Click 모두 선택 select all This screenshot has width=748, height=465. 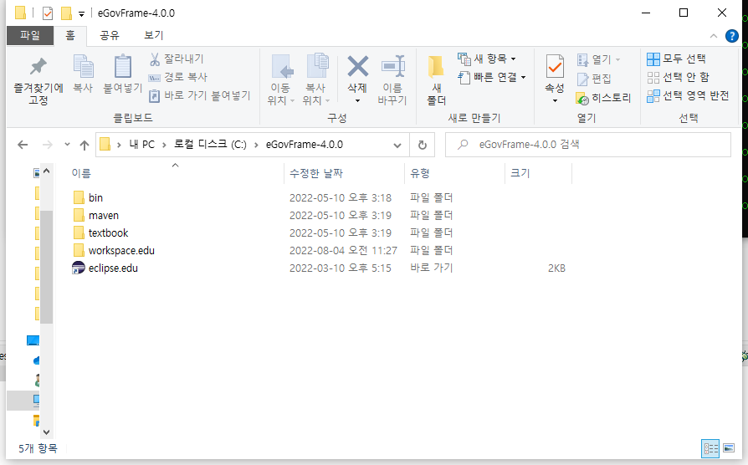click(x=676, y=59)
